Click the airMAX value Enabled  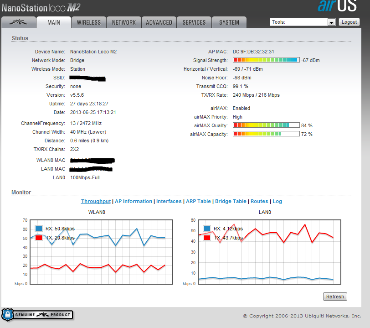click(242, 108)
